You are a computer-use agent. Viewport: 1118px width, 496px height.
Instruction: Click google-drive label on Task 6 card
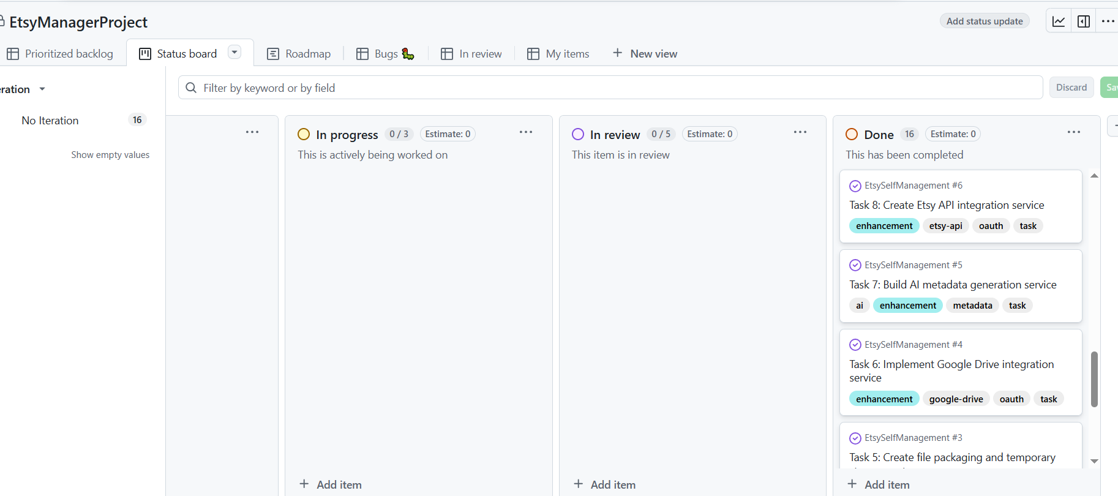pos(956,399)
